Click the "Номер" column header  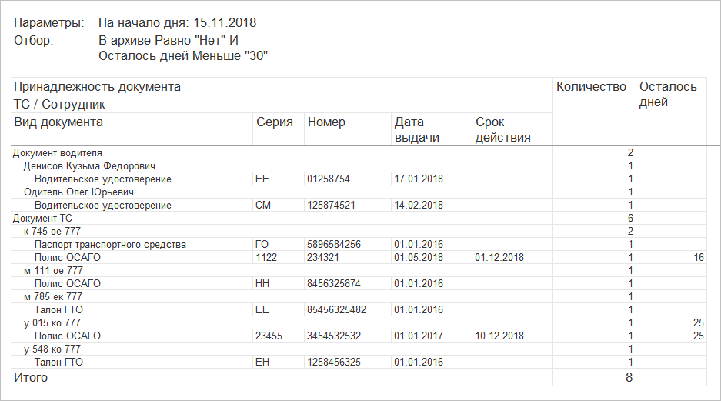[x=326, y=122]
